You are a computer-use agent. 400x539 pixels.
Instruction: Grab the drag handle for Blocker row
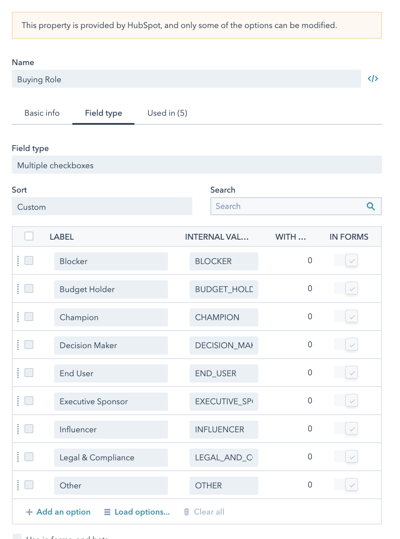[x=18, y=261]
